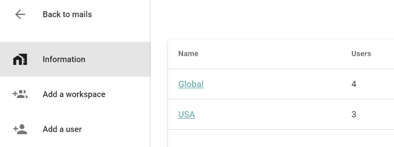The width and height of the screenshot is (394, 147).
Task: Click the Add a user person icon
Action: click(20, 129)
